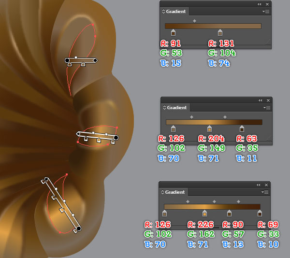The height and width of the screenshot is (258, 290).
Task: Select midpoint diamond above two-stop gradient bar
Action: (x=194, y=21)
